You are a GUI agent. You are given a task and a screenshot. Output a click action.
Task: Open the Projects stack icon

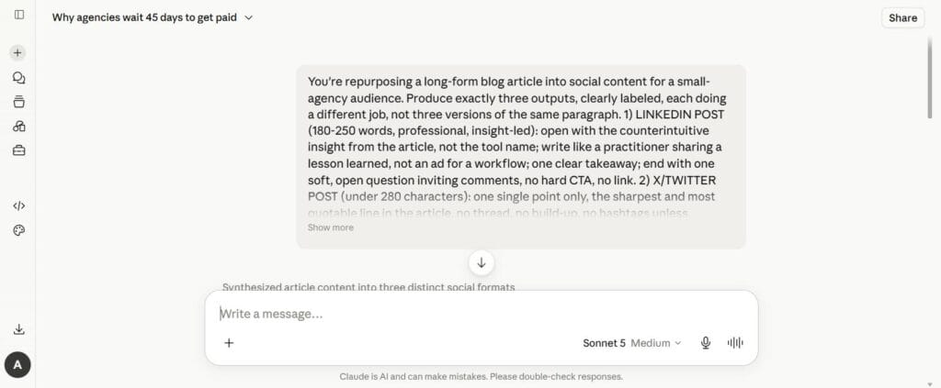click(x=18, y=102)
